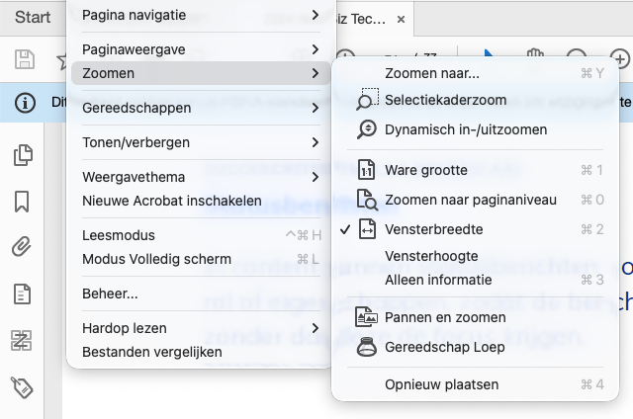Open Tonen/verbergen menu item
Image resolution: width=633 pixels, height=419 pixels.
(201, 142)
